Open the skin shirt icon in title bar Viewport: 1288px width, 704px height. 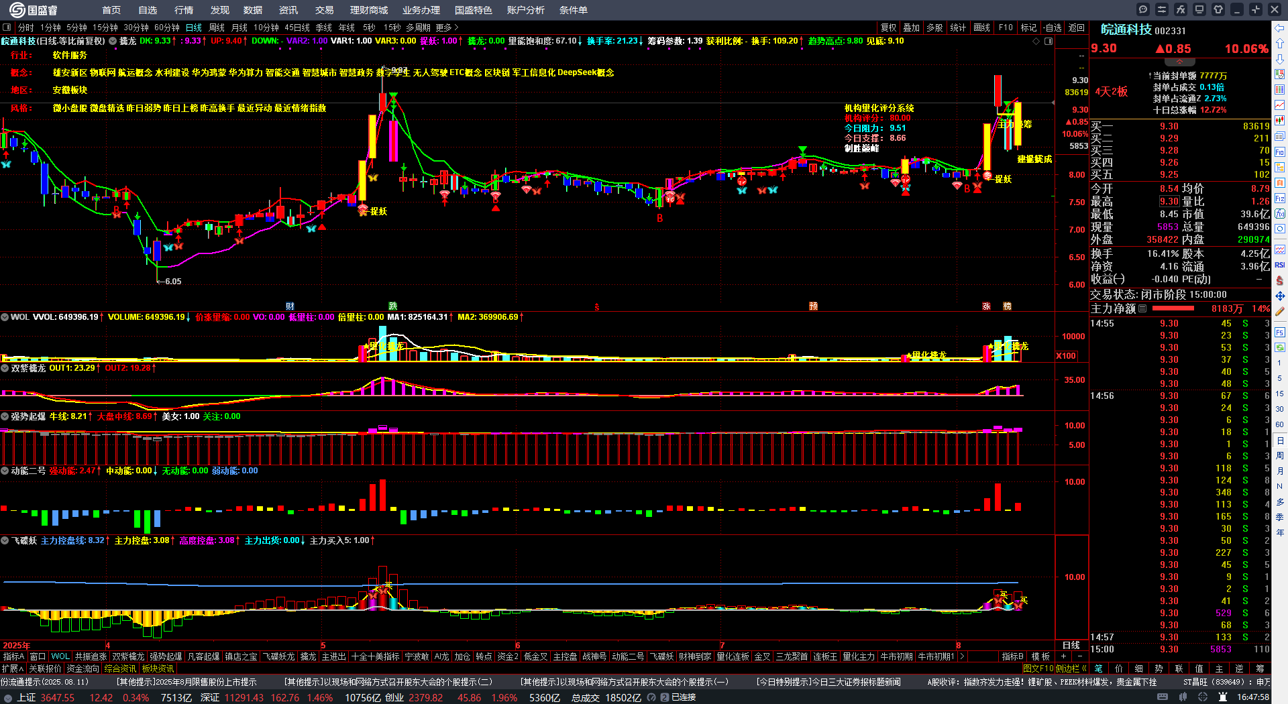[x=1218, y=9]
